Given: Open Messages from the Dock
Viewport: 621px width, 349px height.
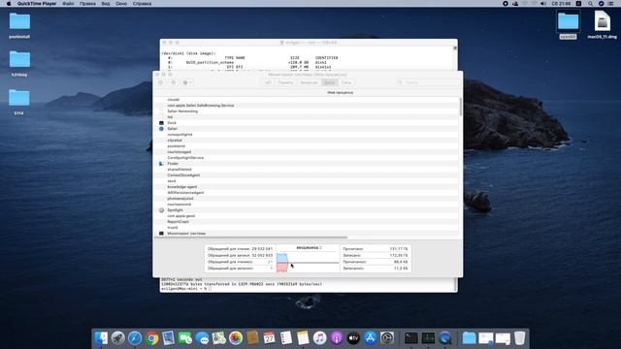Looking at the screenshot, I should 202,338.
